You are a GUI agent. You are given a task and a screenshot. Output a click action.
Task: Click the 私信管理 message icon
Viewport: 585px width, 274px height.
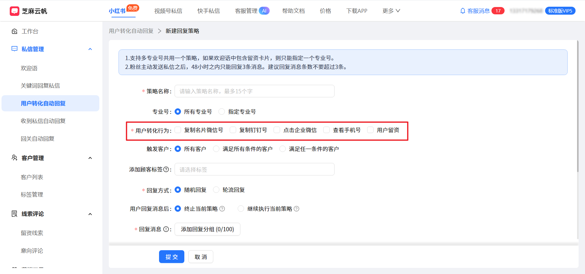pyautogui.click(x=14, y=49)
